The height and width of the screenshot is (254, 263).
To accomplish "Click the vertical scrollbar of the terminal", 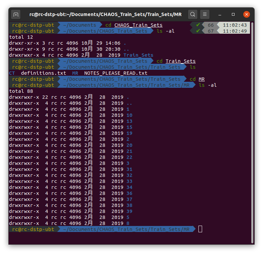I will point(252,132).
